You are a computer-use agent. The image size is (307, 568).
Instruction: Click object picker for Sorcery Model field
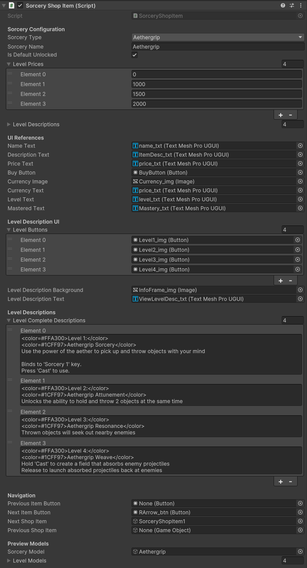pyautogui.click(x=300, y=552)
